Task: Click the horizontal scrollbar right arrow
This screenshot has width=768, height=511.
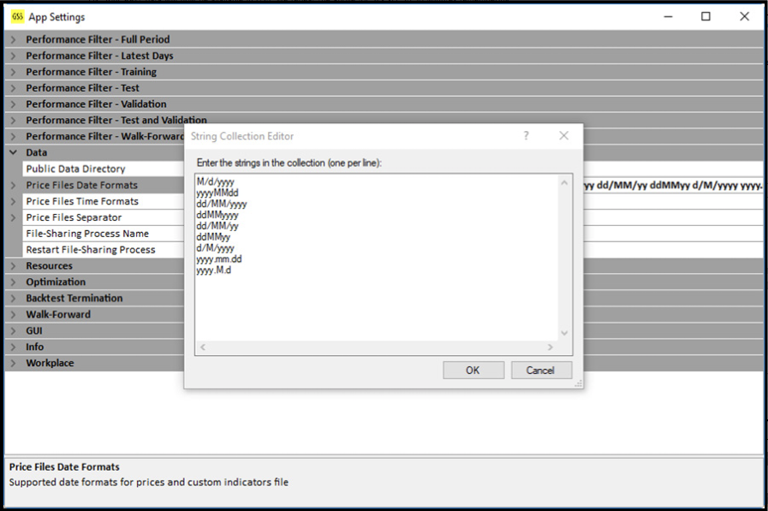Action: tap(550, 347)
